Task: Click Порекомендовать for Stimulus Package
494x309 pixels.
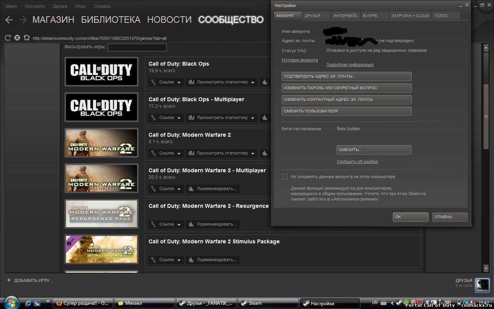Action: click(x=213, y=260)
